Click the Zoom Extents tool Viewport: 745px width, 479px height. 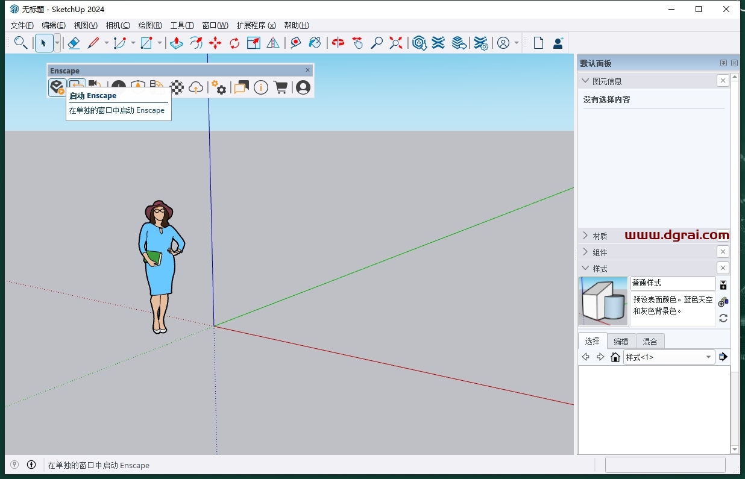tap(396, 43)
